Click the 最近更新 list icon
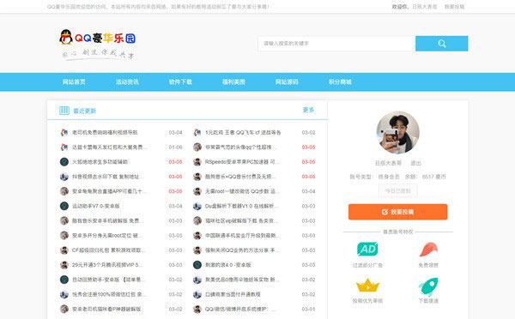 coord(64,111)
